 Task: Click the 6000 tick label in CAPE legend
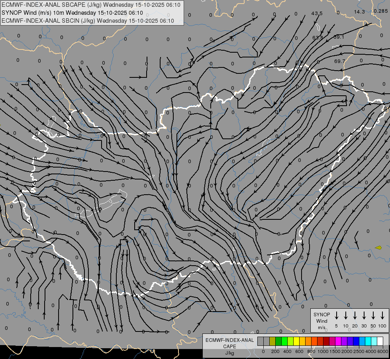click(383, 351)
